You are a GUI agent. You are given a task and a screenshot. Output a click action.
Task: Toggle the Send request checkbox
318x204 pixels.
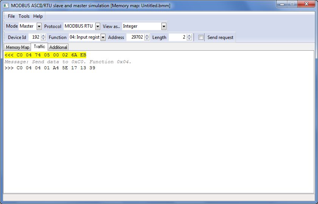click(201, 37)
